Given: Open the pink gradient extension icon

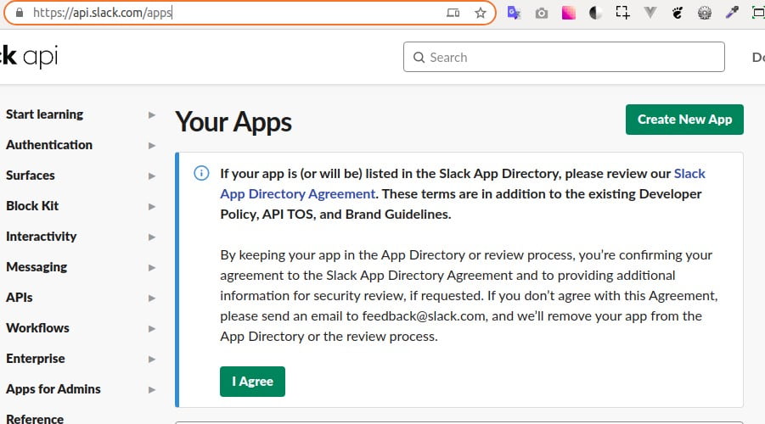Looking at the screenshot, I should click(x=568, y=13).
